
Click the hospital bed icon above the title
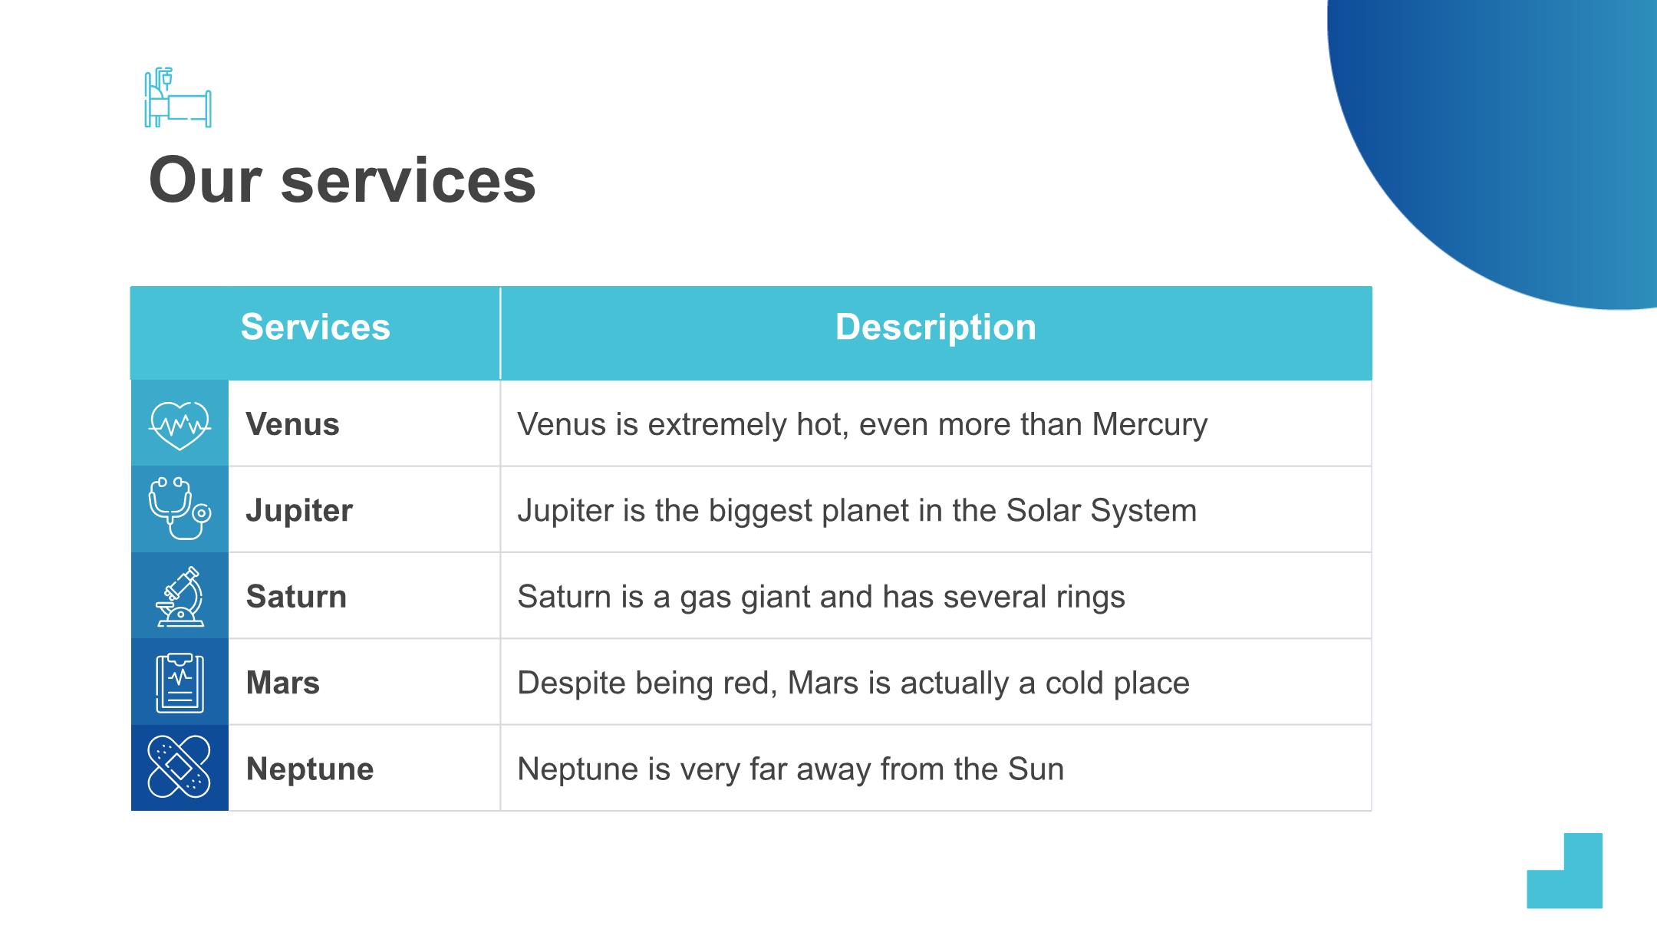pos(178,97)
